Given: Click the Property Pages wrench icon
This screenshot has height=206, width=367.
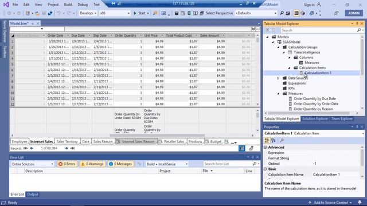Looking at the screenshot, I should coord(282,140).
